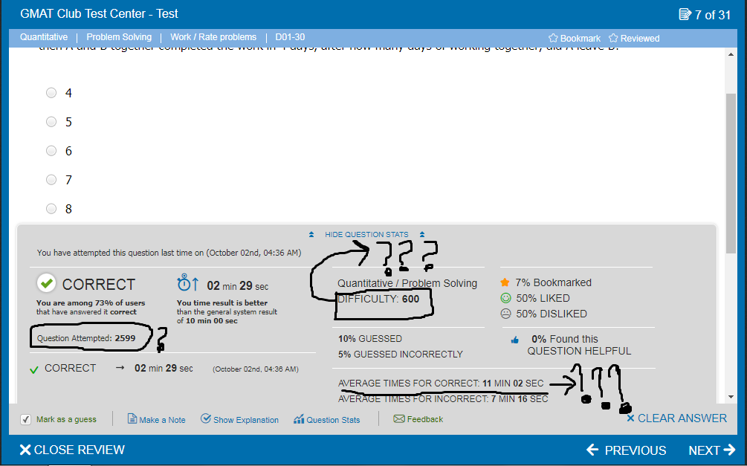This screenshot has height=466, width=747.
Task: Click '50% LIKED' text
Action: coord(543,298)
